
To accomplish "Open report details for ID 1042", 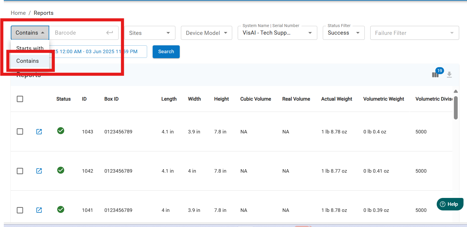I will (x=39, y=171).
